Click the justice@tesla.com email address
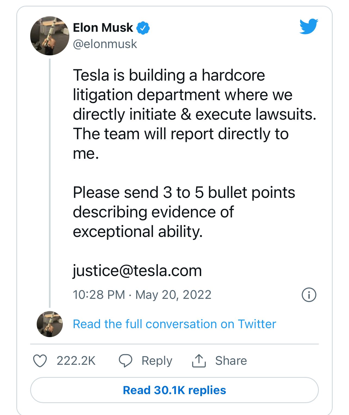This screenshot has width=349, height=415. pos(137,271)
